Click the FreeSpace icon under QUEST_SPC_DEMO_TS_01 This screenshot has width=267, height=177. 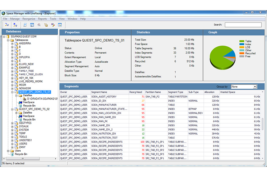[20, 102]
